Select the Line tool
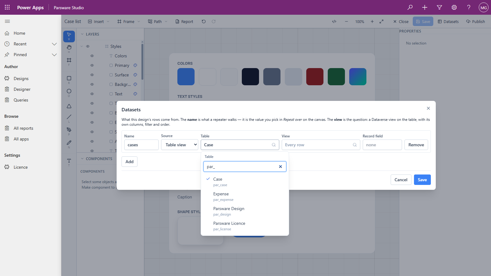This screenshot has width=491, height=276. (x=69, y=118)
